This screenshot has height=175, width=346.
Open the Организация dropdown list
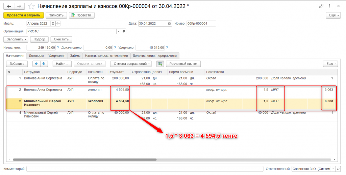(x=119, y=31)
